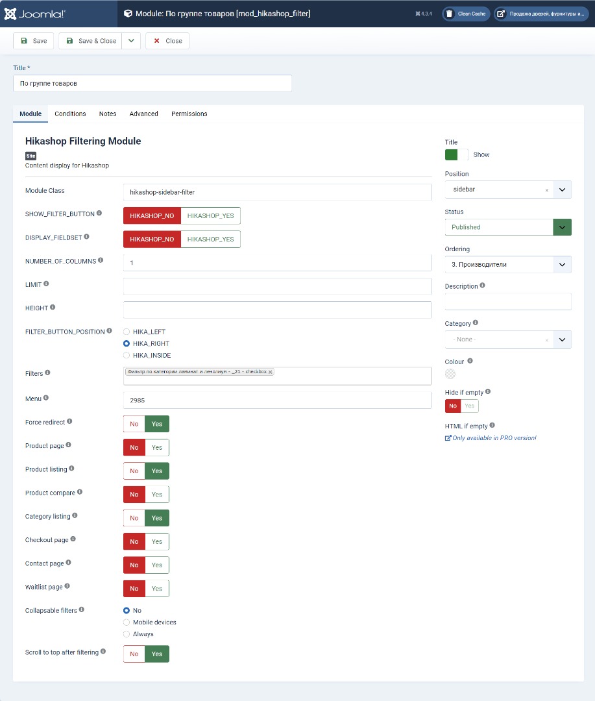Open the Status Published dropdown
595x701 pixels.
pos(562,227)
